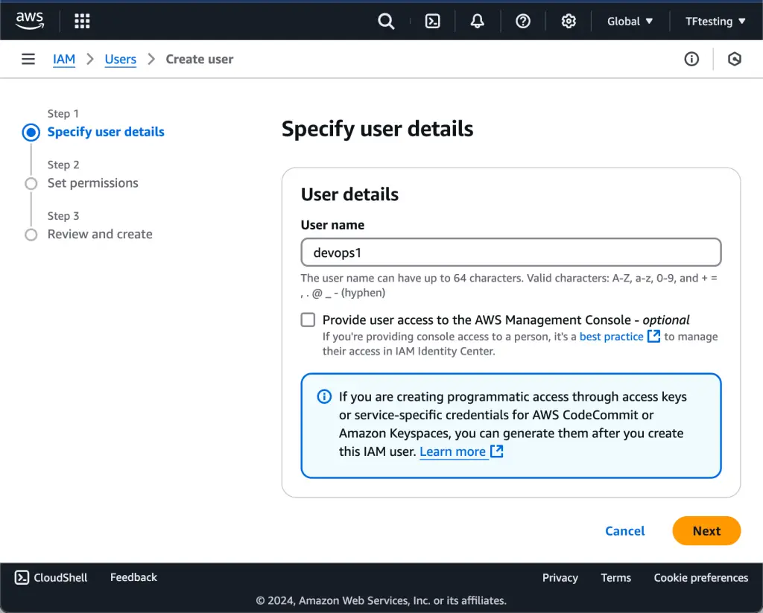Open AWS help using the question mark icon

pyautogui.click(x=522, y=21)
